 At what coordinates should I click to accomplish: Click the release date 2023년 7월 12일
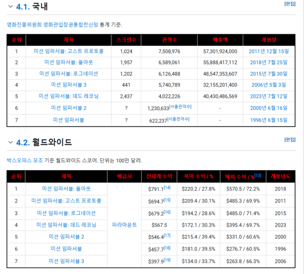coord(269,96)
